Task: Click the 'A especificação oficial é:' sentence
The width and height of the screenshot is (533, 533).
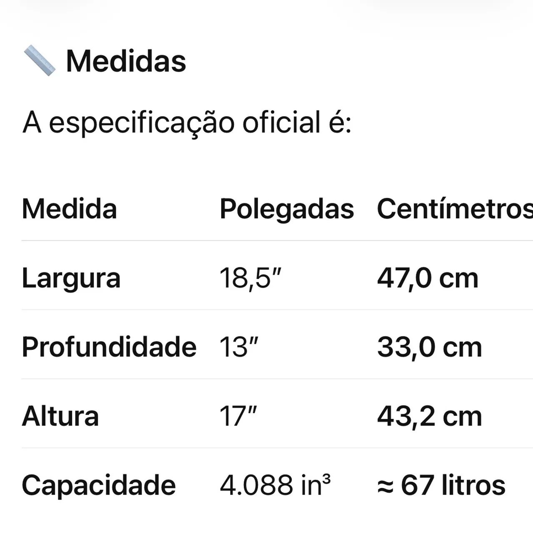Action: (187, 123)
